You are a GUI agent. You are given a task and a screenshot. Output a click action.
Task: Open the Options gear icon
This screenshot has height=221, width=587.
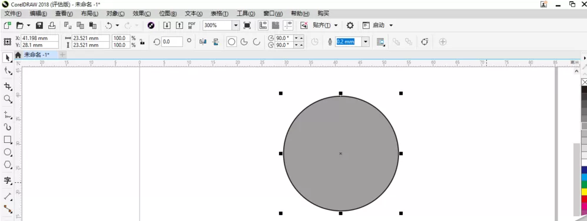click(x=350, y=25)
